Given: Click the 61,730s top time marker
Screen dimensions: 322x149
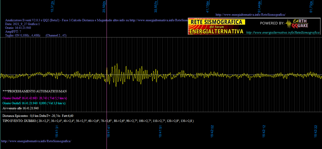Looking at the screenshot, I should click(x=311, y=7).
